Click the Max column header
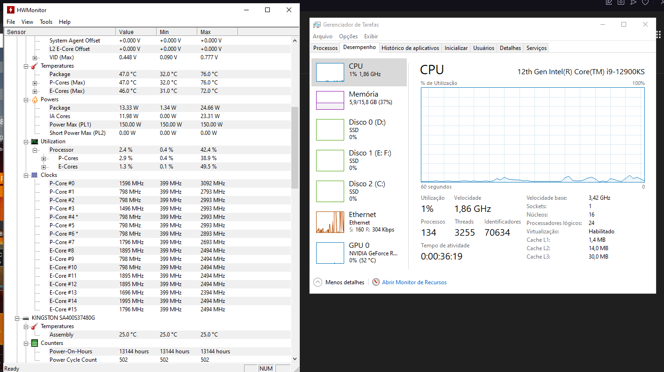This screenshot has height=372, width=664. coord(217,32)
